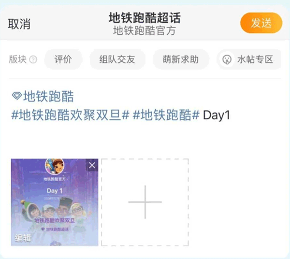Open the #地铁跑酷欢聚双旦# hashtag

click(x=70, y=115)
